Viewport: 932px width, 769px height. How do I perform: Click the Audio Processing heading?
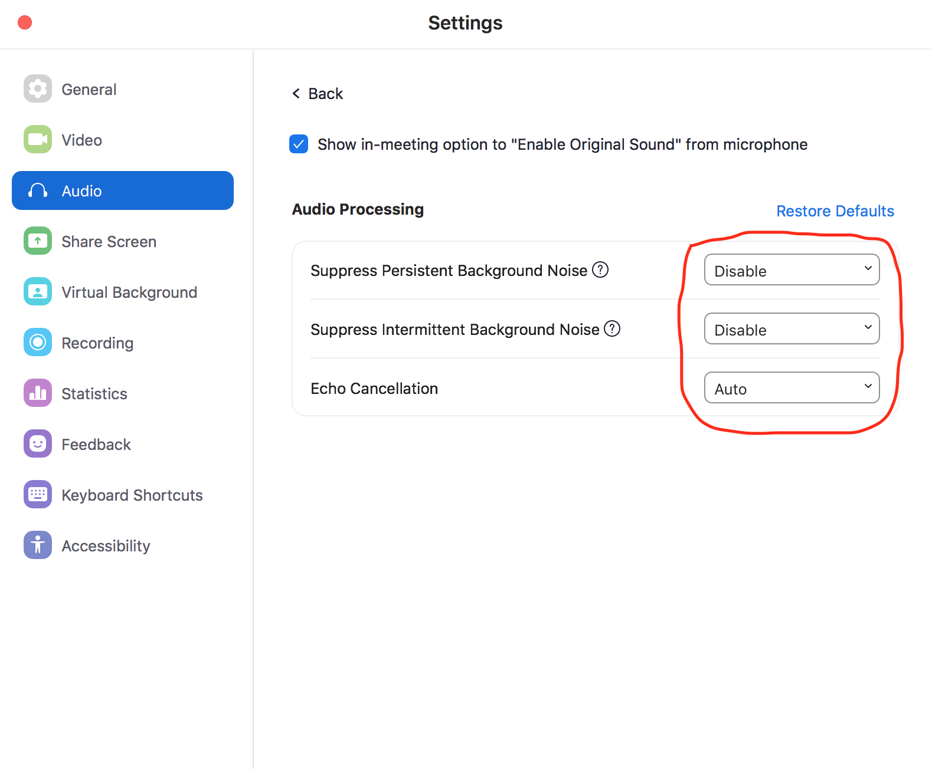358,209
